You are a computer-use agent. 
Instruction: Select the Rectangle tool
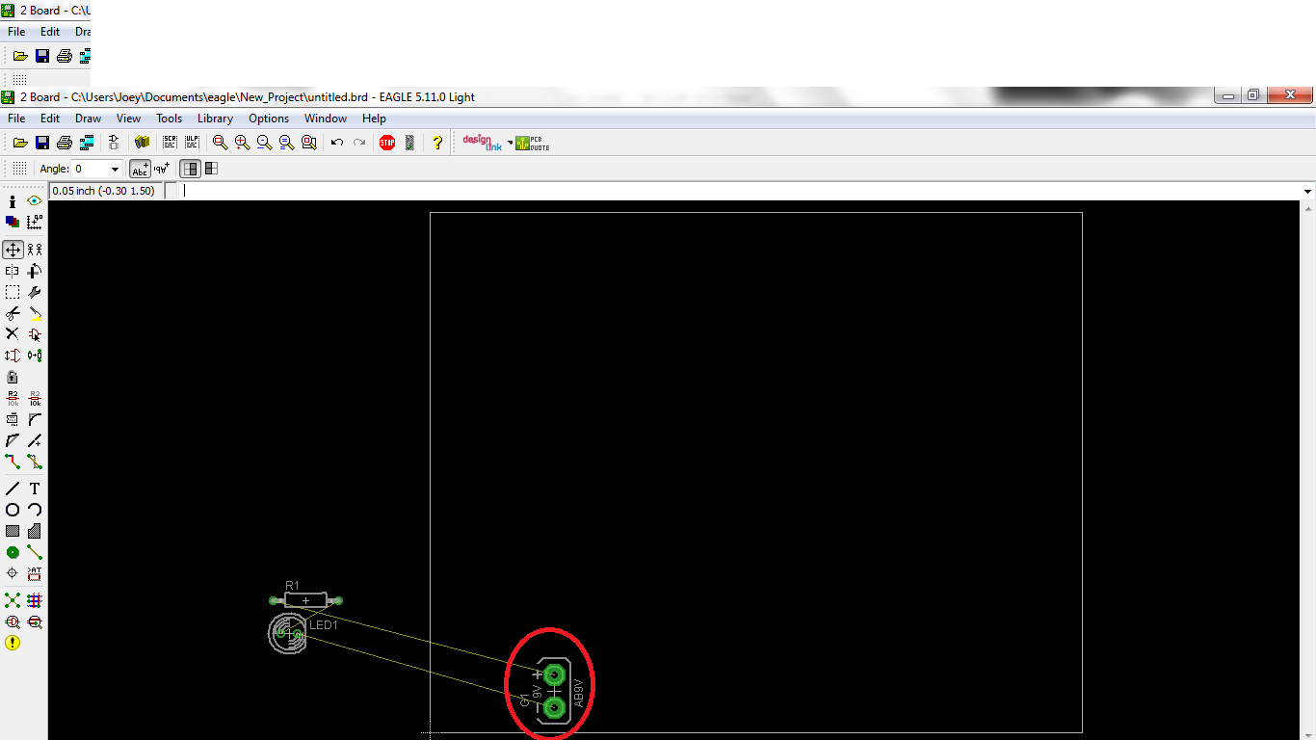coord(13,531)
